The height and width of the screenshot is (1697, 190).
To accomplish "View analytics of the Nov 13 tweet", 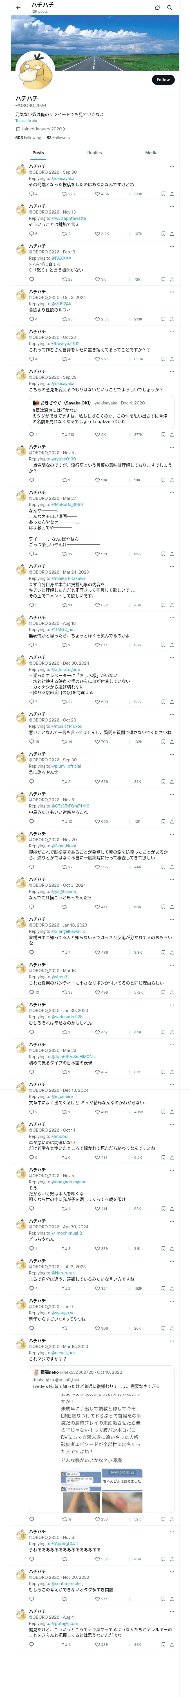I will pyautogui.click(x=135, y=234).
